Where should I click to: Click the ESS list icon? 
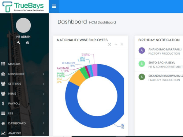[x=3, y=113]
